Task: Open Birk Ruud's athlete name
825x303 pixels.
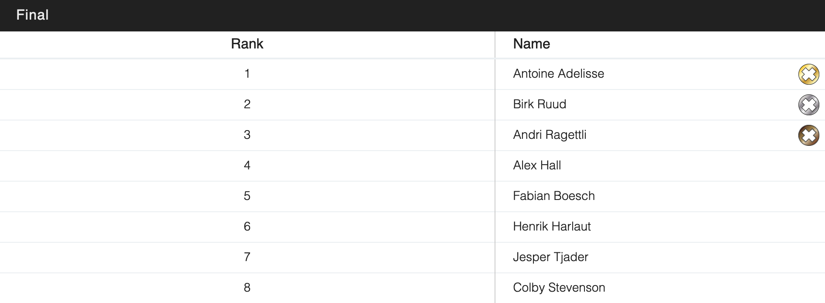Action: pyautogui.click(x=540, y=104)
